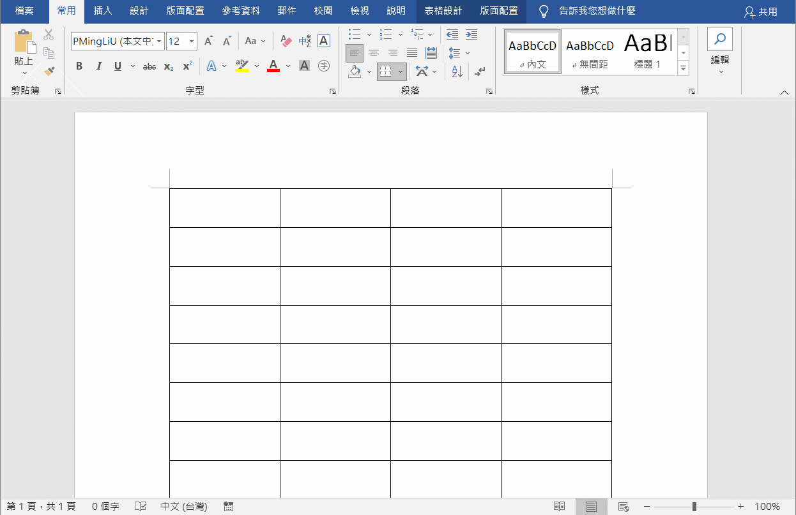The height and width of the screenshot is (515, 796).
Task: Open the font size dropdown
Action: 192,41
